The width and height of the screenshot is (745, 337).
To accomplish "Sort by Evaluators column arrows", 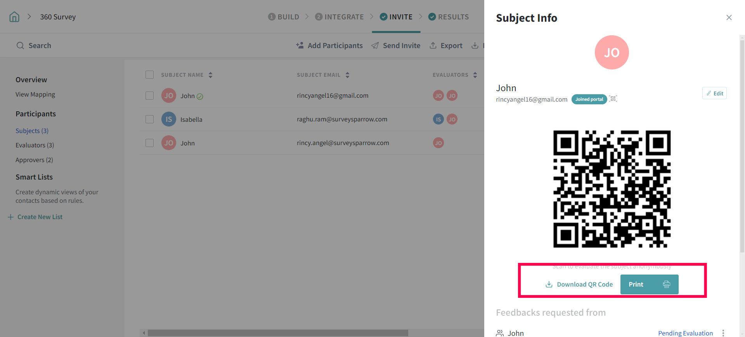I will coord(475,75).
